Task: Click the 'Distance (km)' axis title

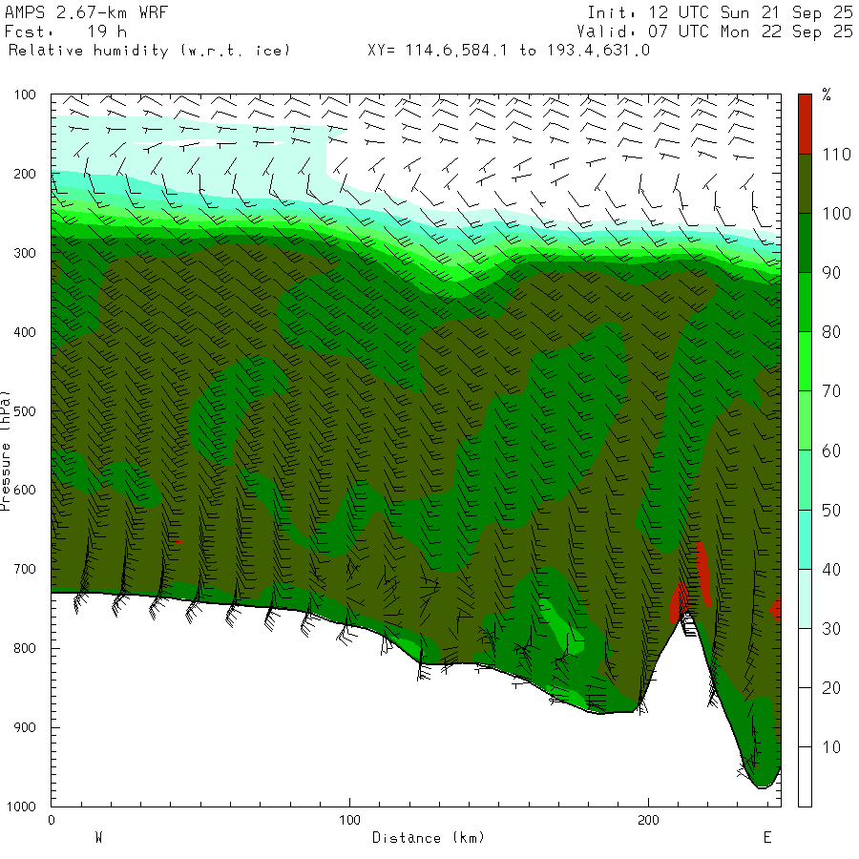Action: 429,838
